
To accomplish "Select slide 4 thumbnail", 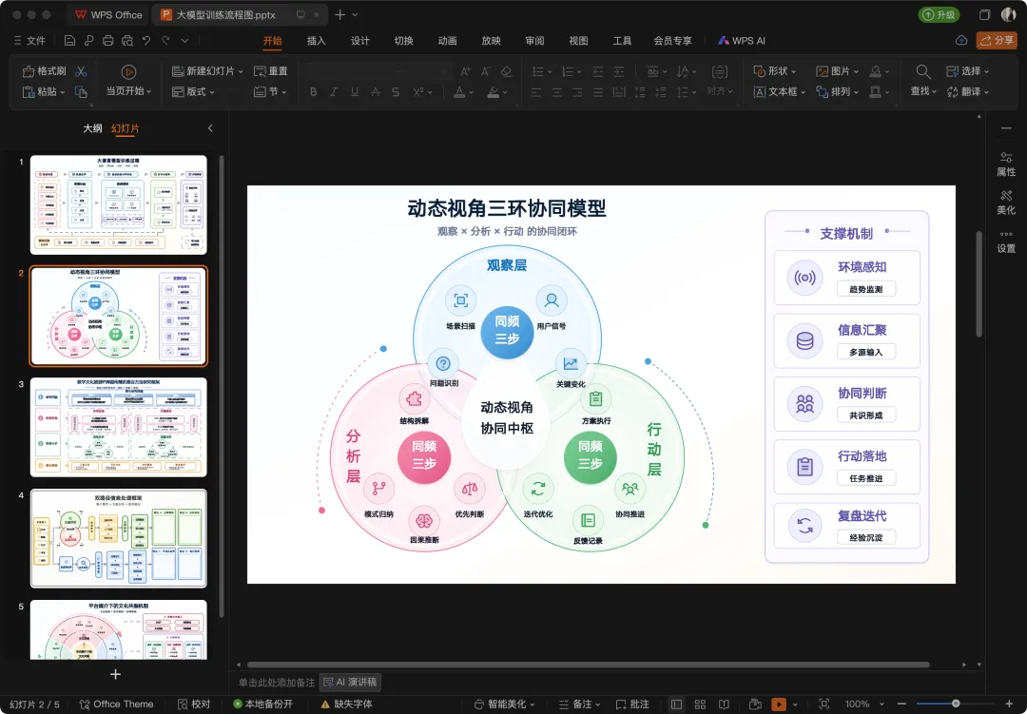I will 119,538.
